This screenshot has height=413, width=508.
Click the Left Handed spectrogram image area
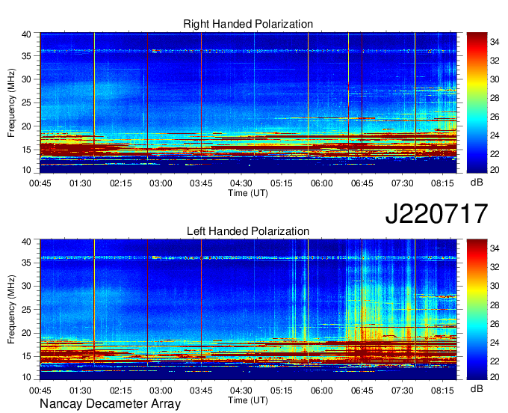point(248,310)
